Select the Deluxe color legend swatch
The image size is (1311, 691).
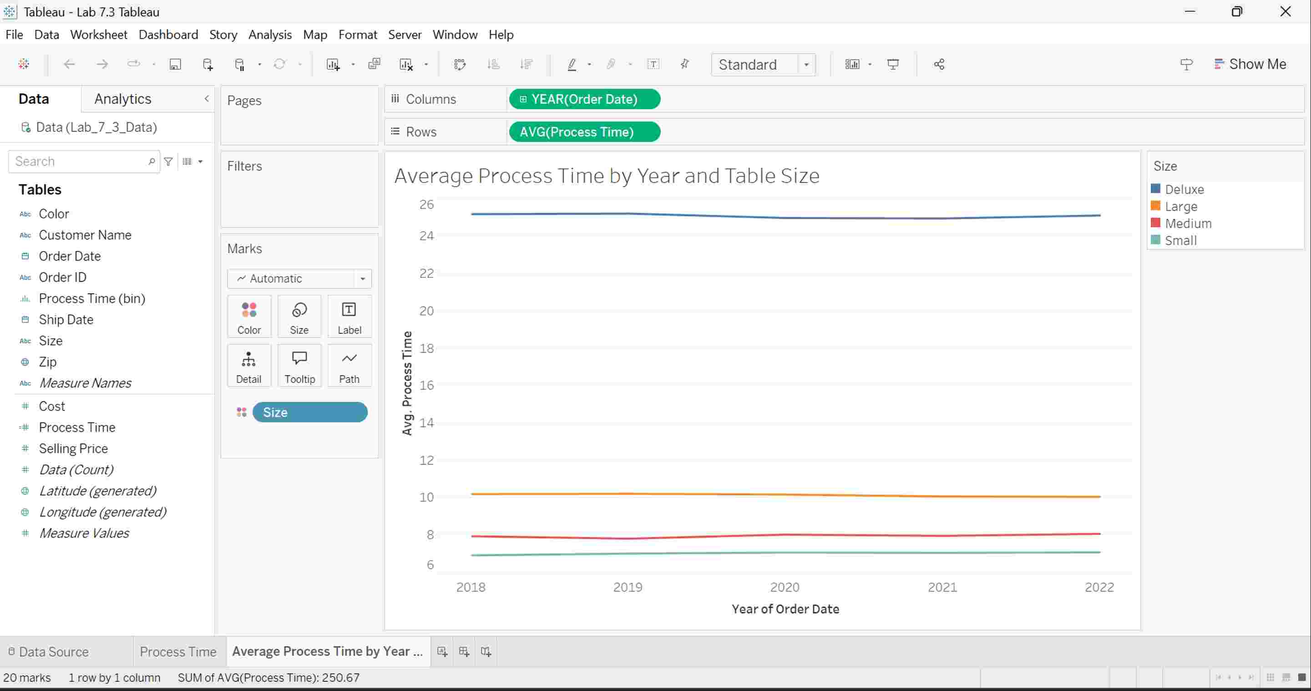tap(1156, 189)
